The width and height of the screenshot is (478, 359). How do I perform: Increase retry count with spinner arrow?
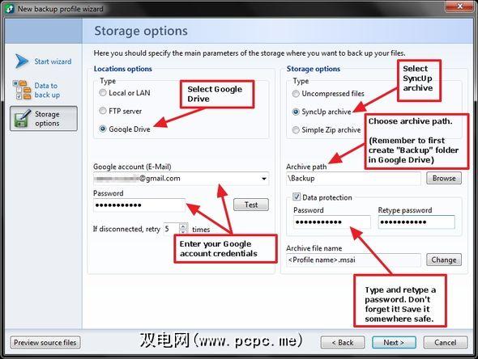click(183, 226)
